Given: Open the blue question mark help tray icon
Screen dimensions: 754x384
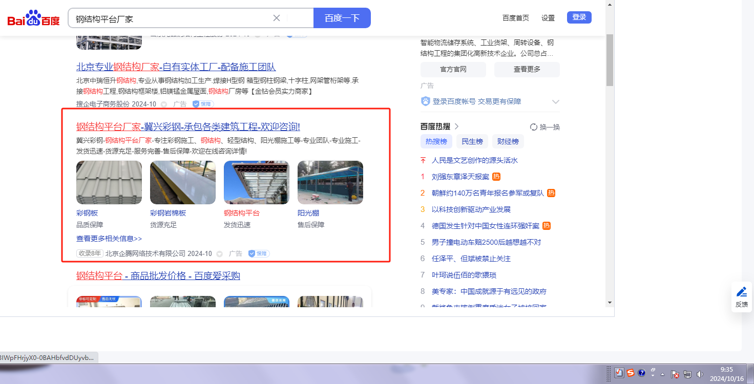Looking at the screenshot, I should pos(642,373).
